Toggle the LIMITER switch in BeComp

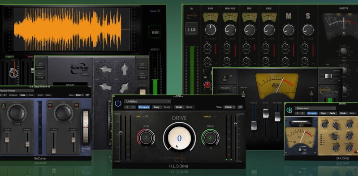[x=50, y=106]
